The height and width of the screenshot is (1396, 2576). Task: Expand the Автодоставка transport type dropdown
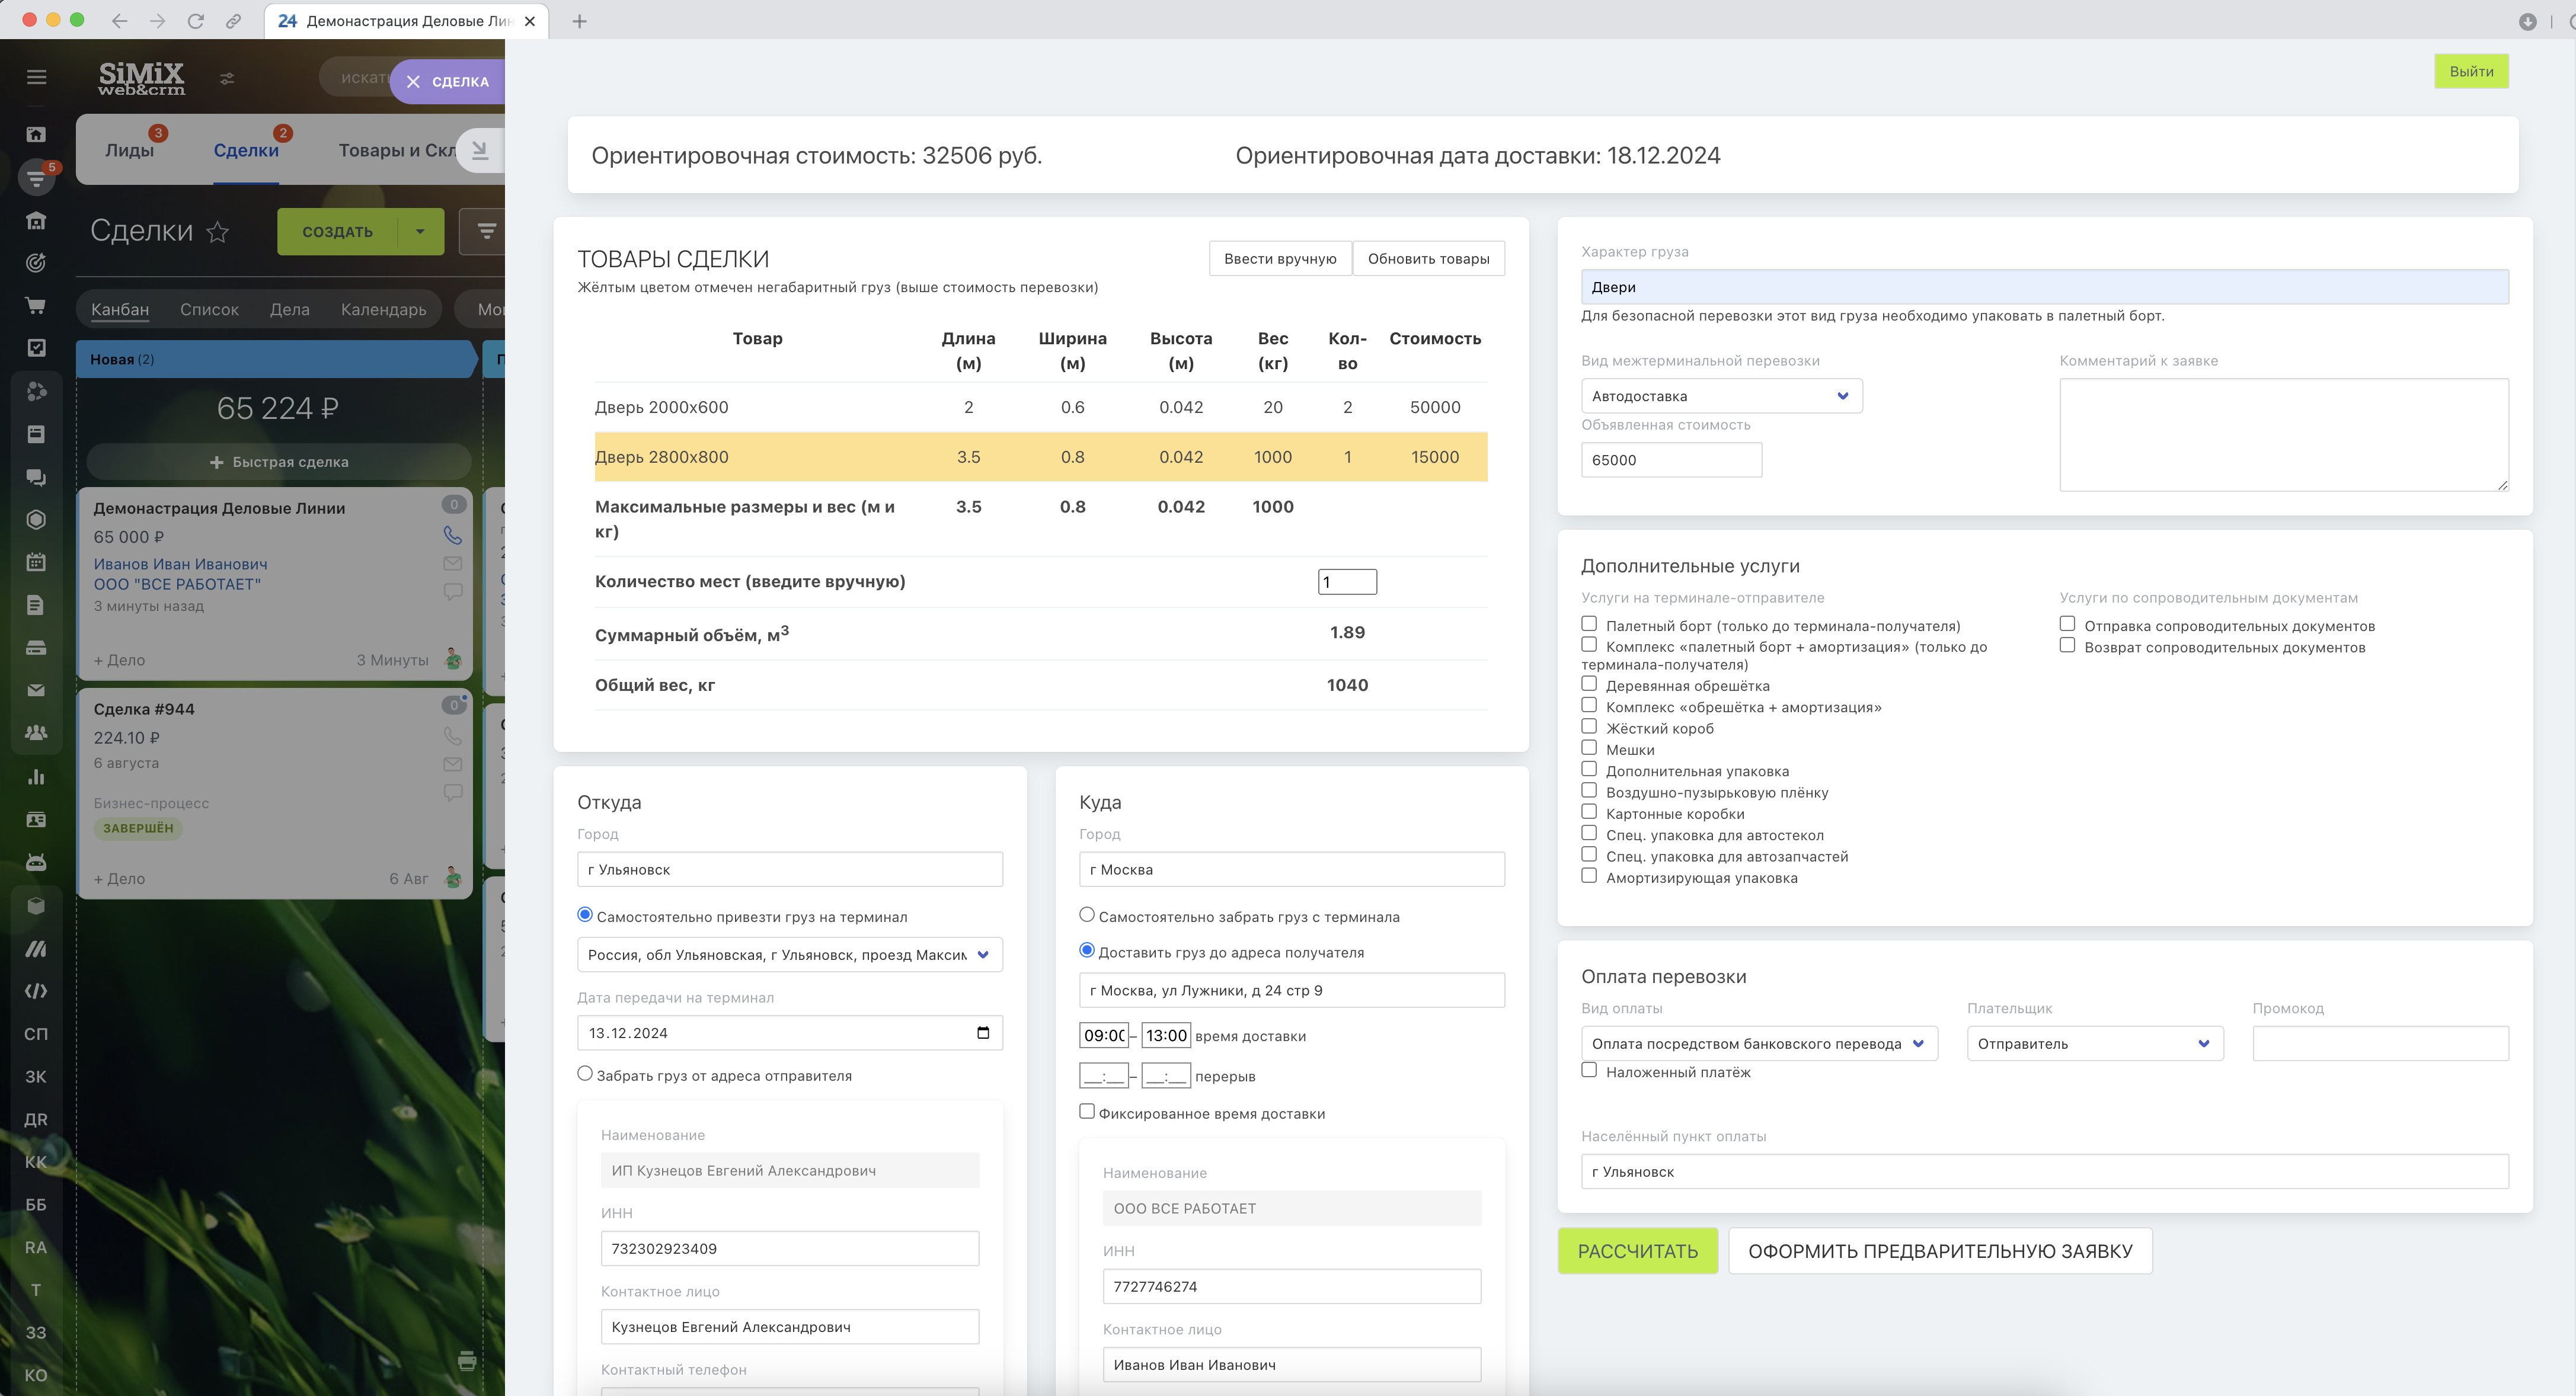pos(1721,396)
